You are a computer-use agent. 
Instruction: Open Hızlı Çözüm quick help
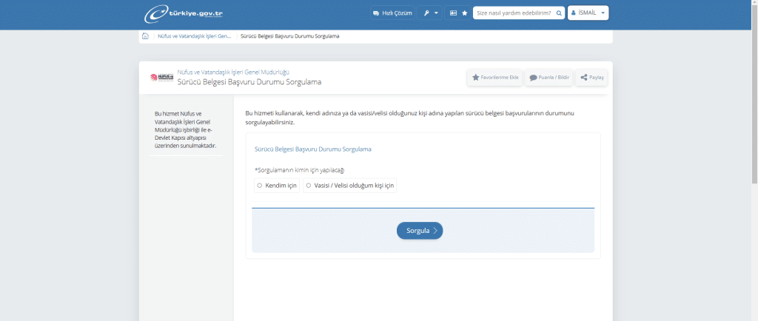(392, 13)
